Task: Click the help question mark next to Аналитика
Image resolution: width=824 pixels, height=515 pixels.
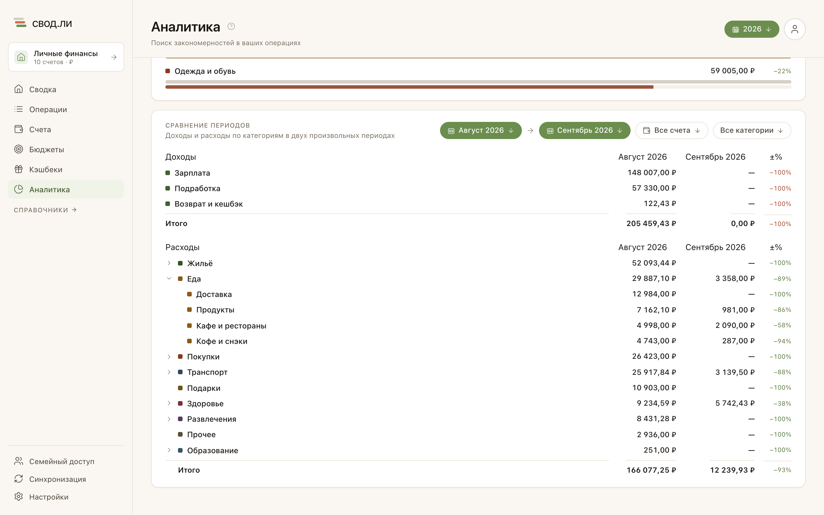Action: coord(231,26)
